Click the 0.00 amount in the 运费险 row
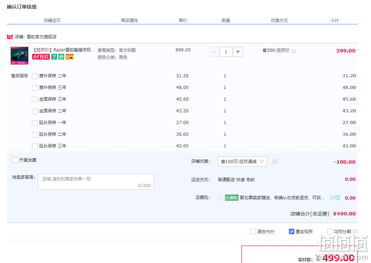 pos(350,198)
